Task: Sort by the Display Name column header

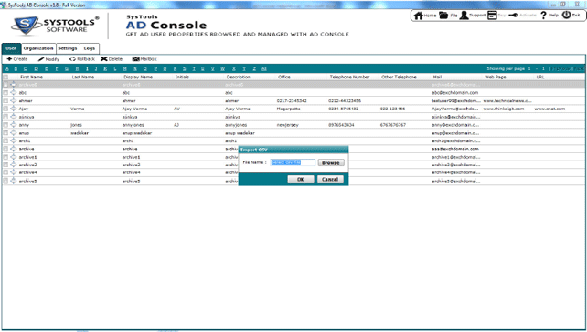Action: [x=138, y=77]
